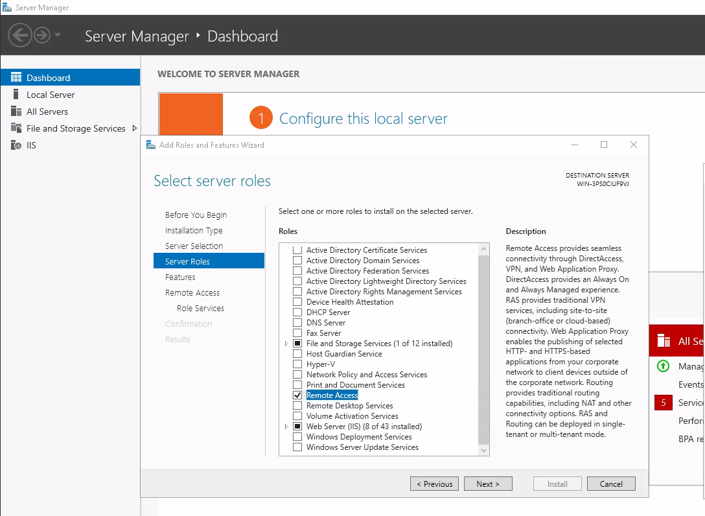Check Fax Server role checkbox
705x516 pixels.
(x=297, y=333)
